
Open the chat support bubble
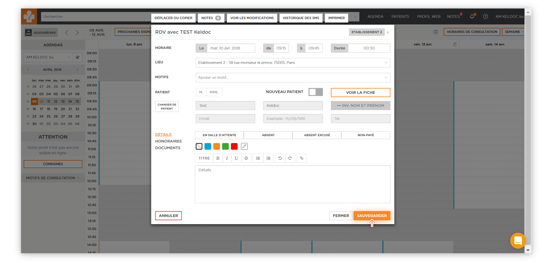click(518, 240)
